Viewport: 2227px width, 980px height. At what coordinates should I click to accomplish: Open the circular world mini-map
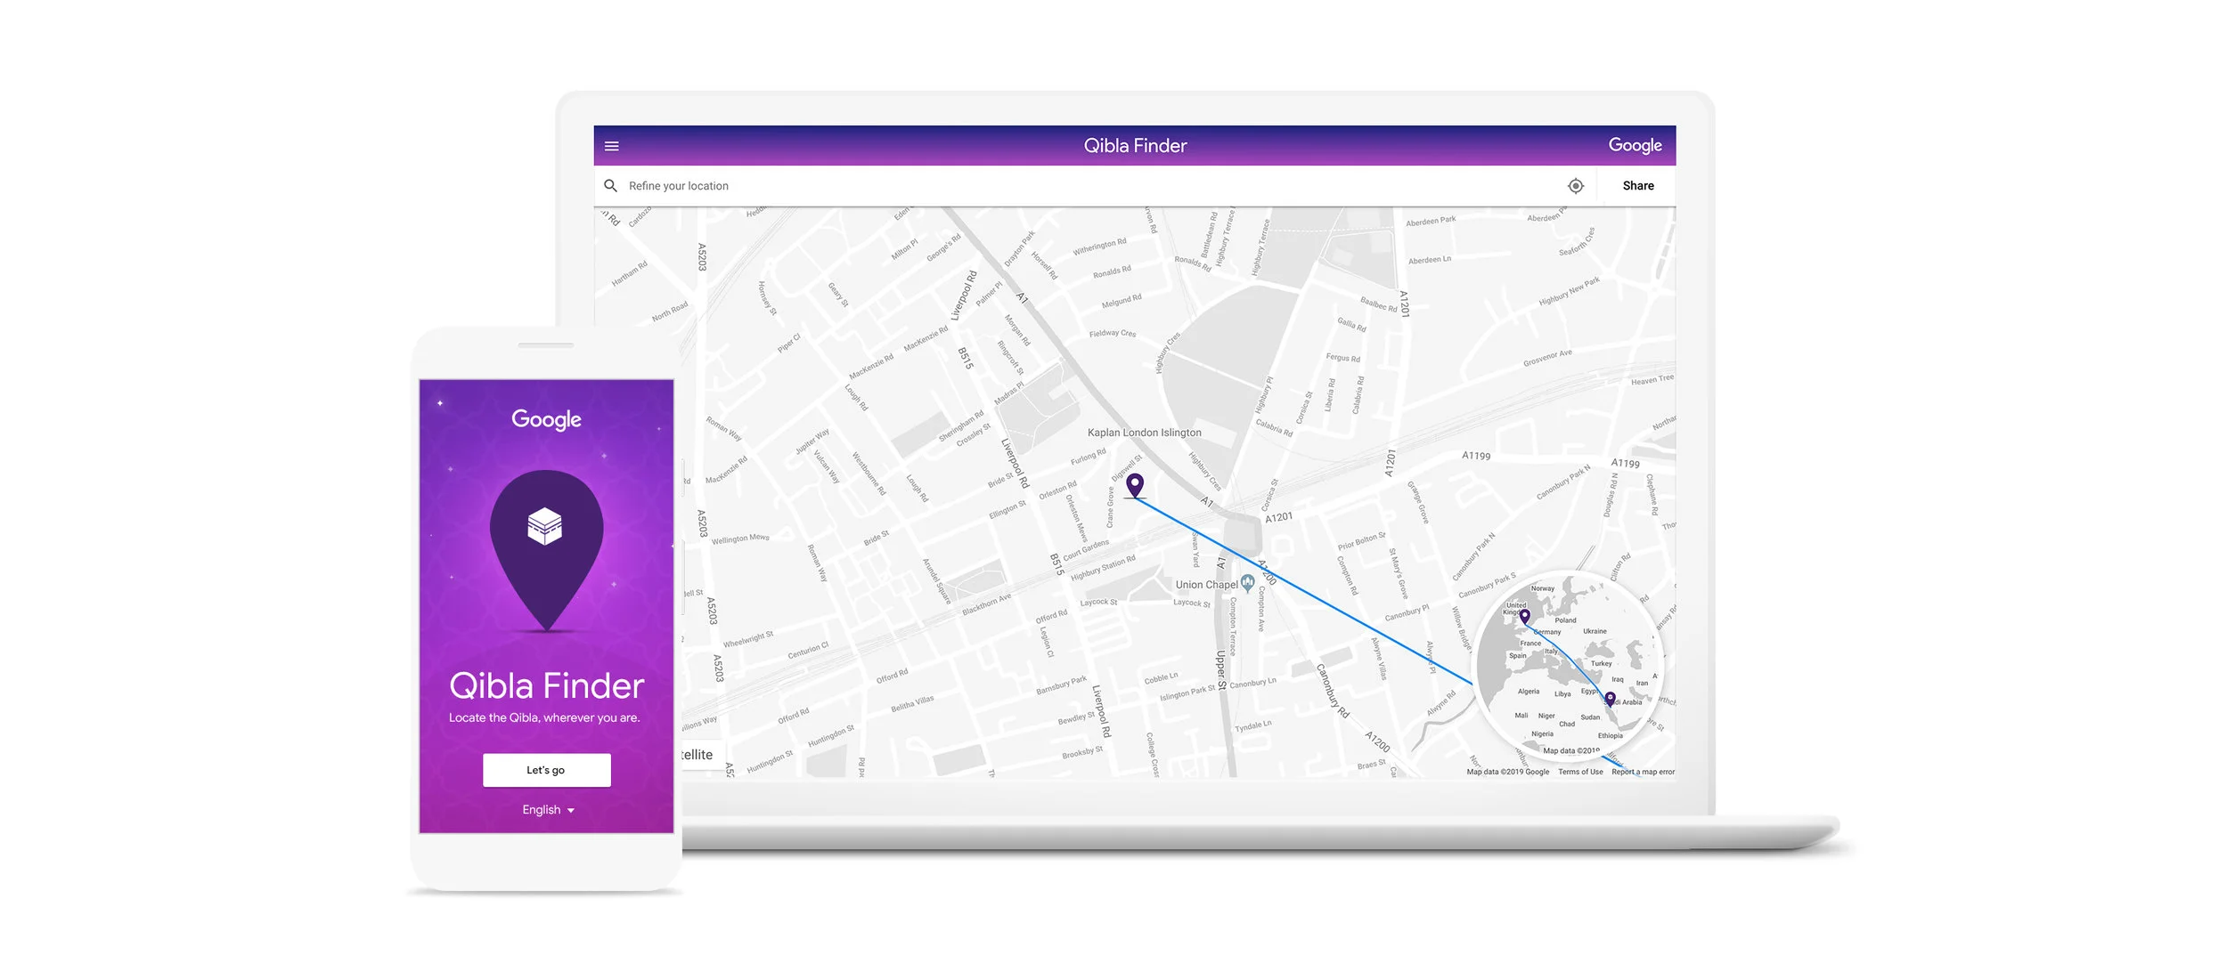point(1570,665)
